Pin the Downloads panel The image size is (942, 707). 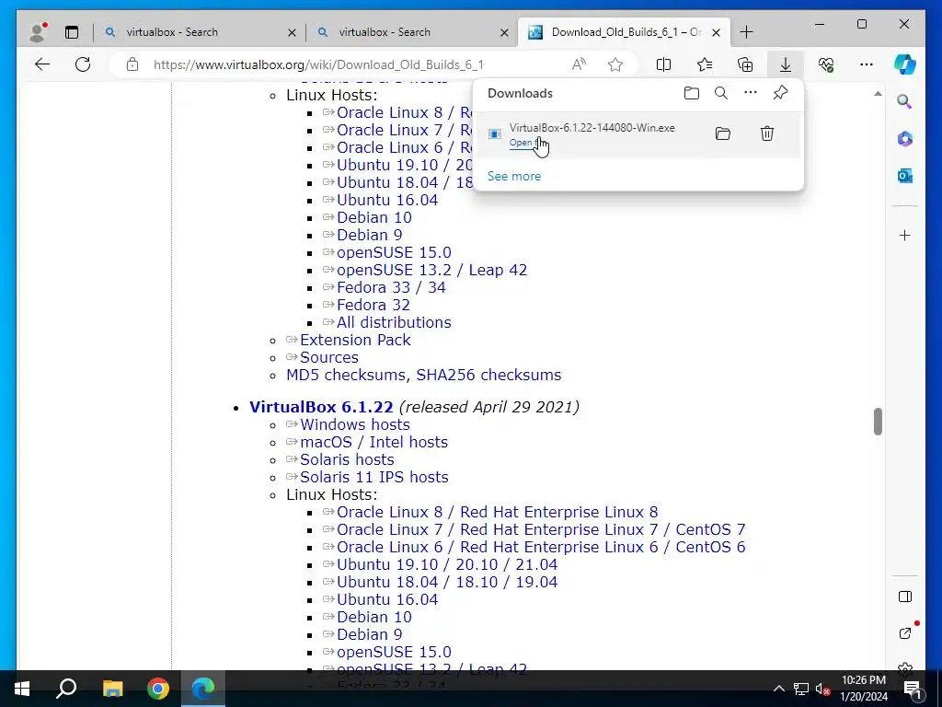(x=780, y=93)
